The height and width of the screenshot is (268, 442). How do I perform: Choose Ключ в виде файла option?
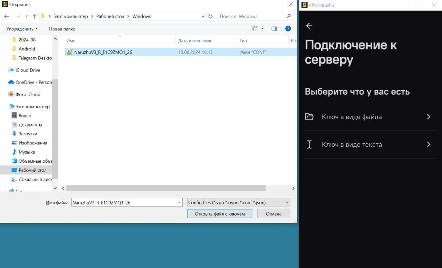click(x=371, y=117)
